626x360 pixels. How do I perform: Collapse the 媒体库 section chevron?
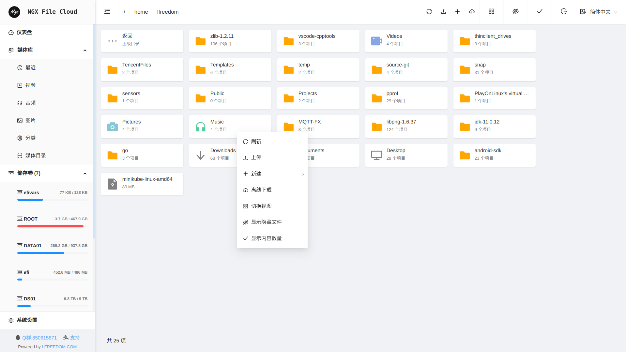85,50
